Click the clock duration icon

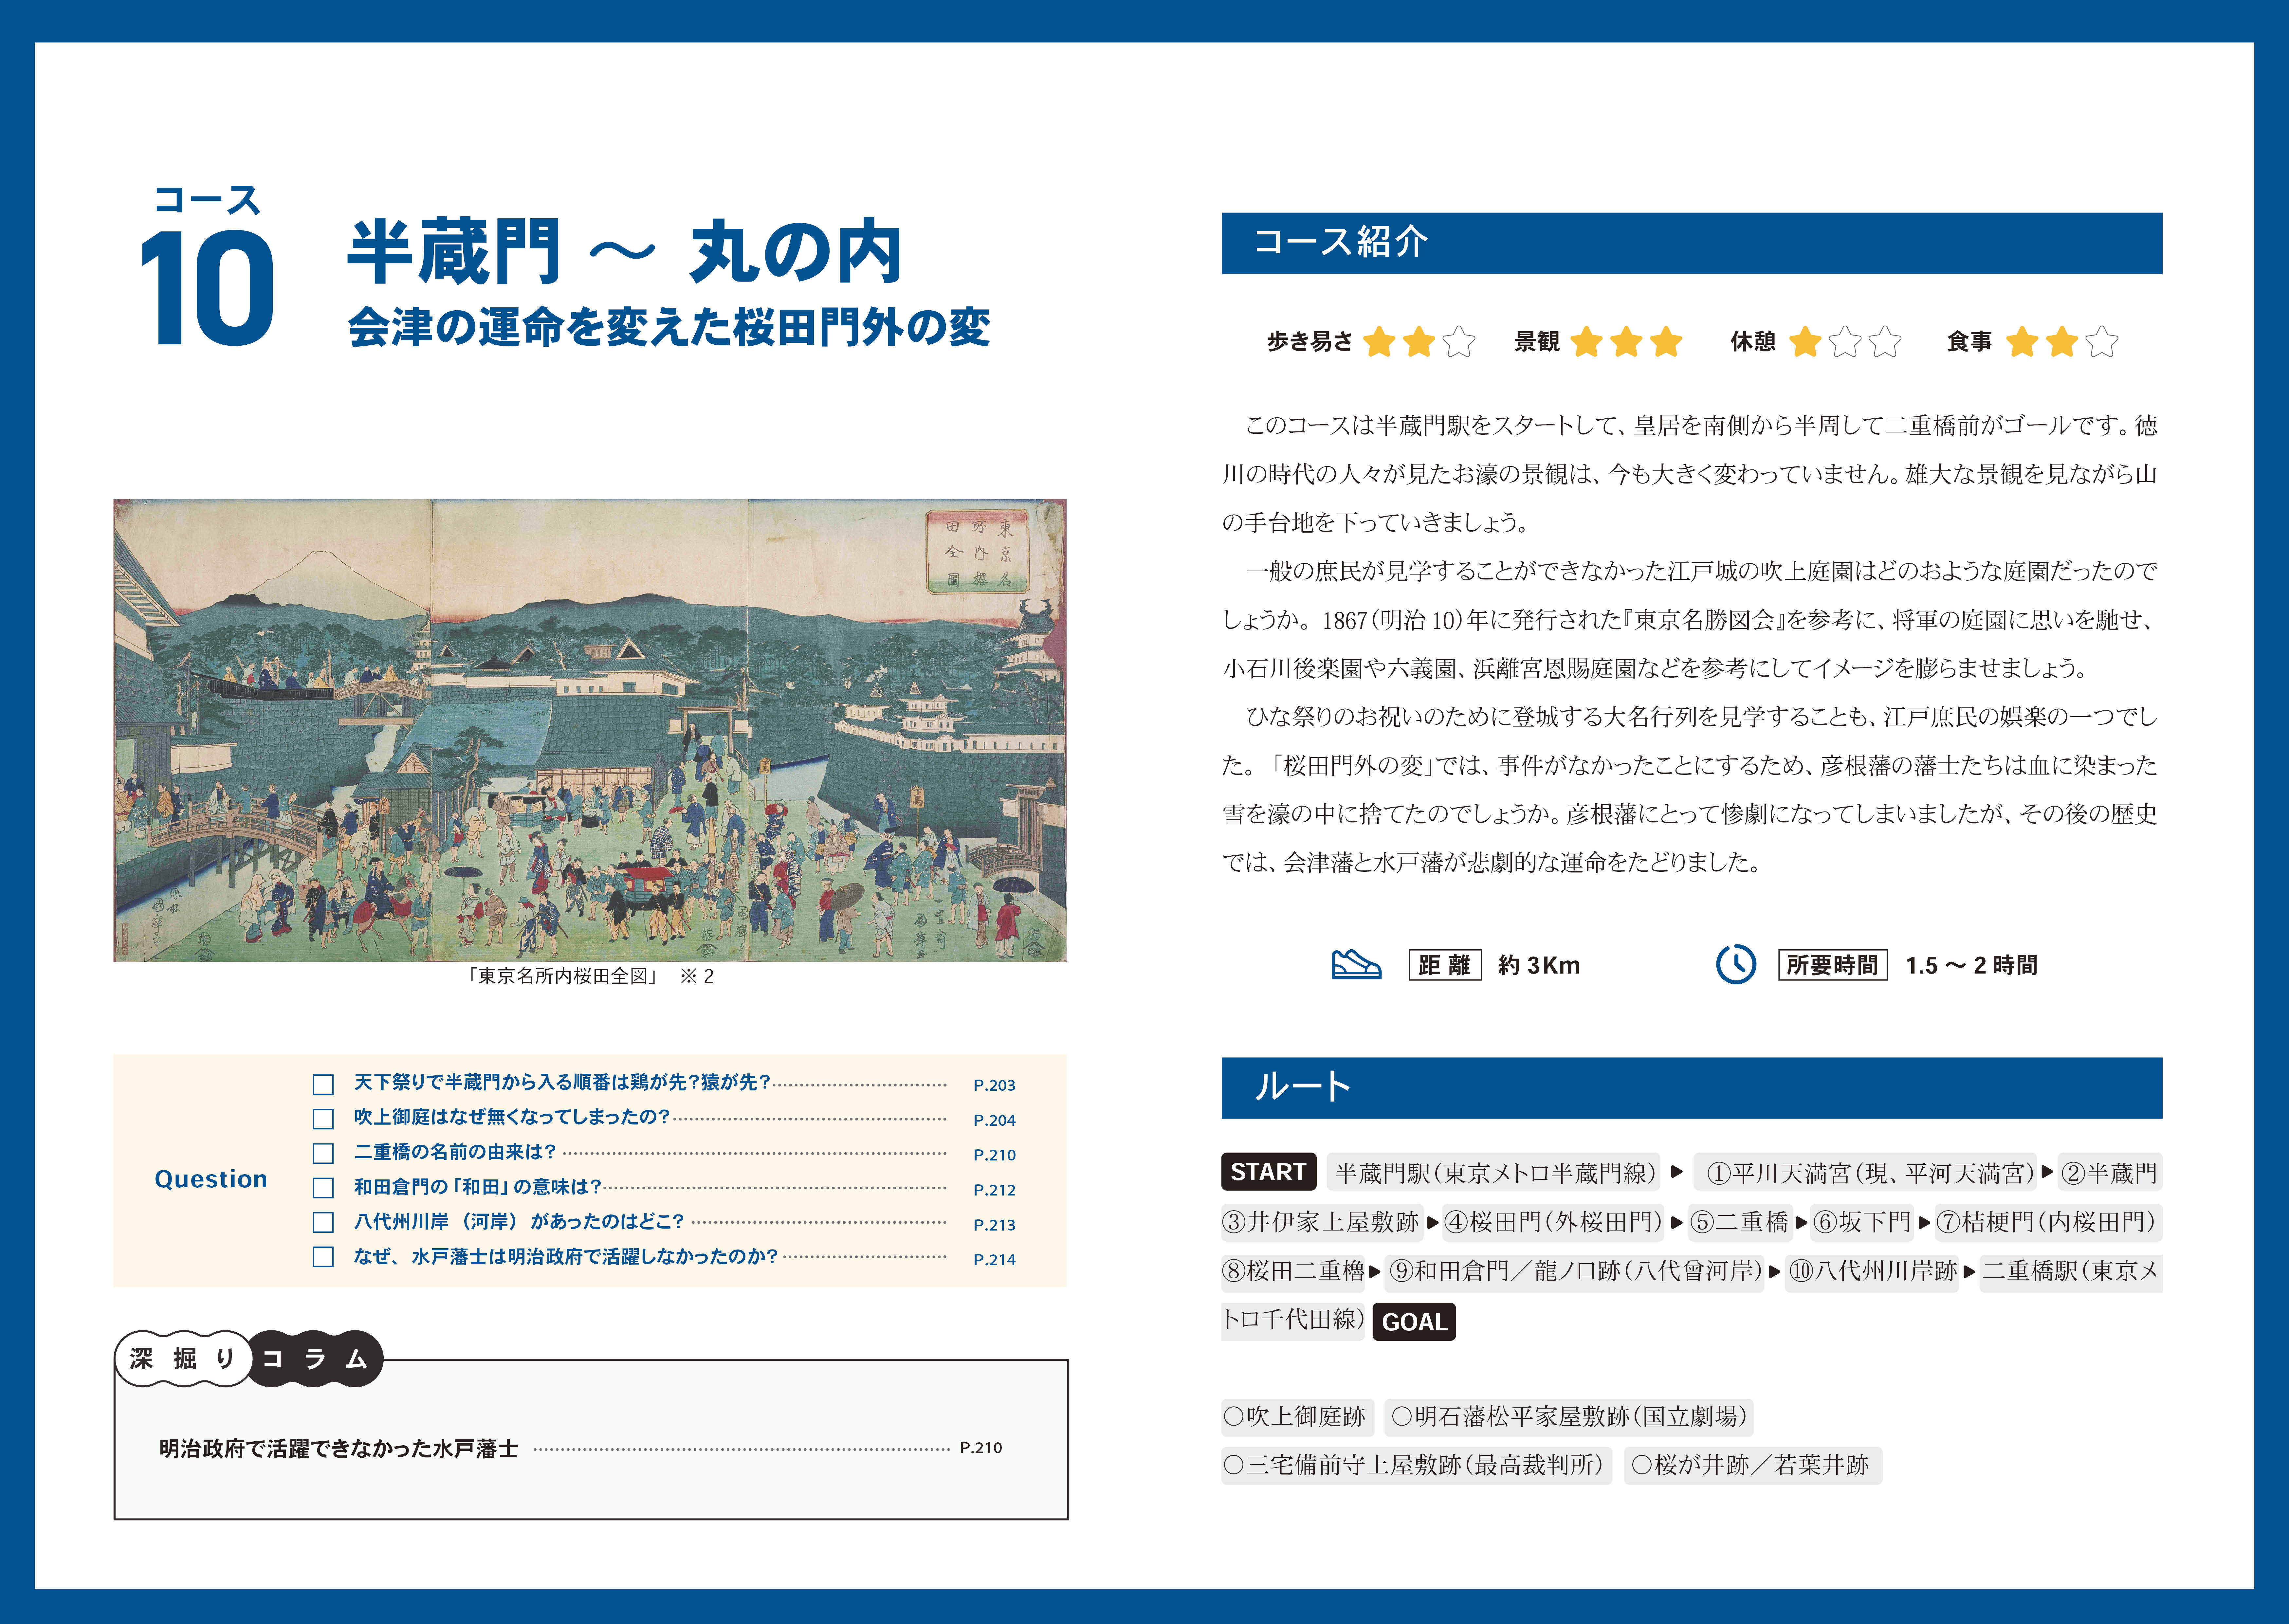tap(1736, 964)
